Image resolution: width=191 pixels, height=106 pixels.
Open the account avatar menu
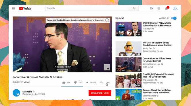175,8
